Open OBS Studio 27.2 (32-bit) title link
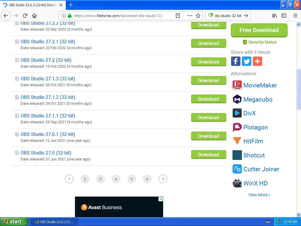This screenshot has height=226, width=301. (x=46, y=60)
